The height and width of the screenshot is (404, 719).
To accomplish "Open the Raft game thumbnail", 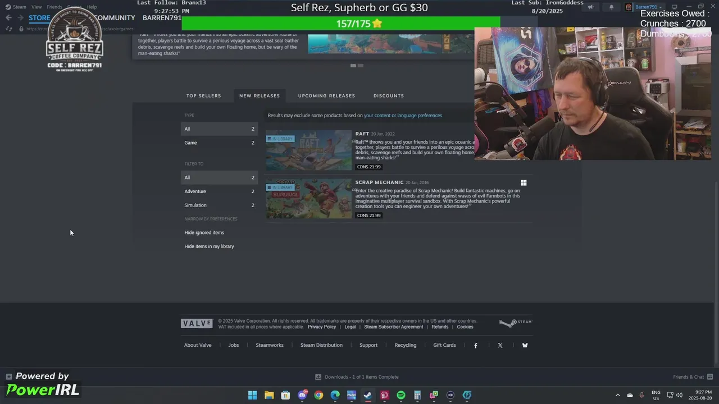I will coord(308,150).
